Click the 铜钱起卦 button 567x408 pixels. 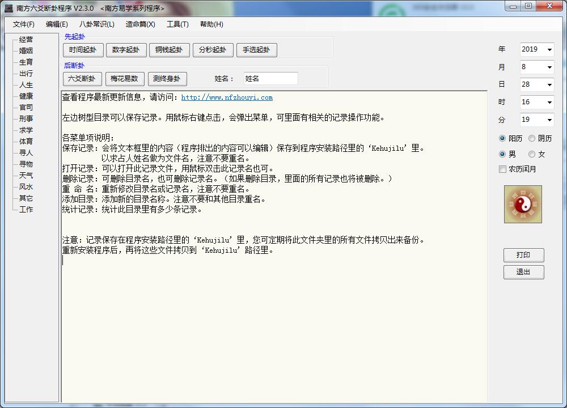pyautogui.click(x=169, y=50)
